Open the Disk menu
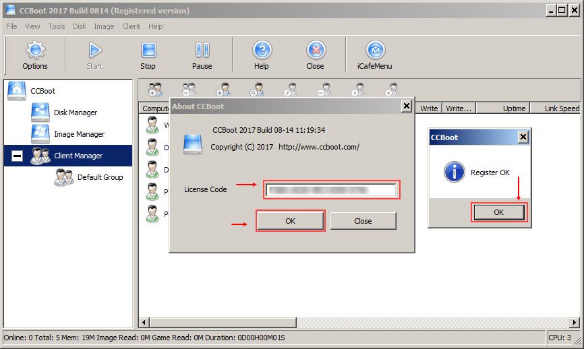This screenshot has width=584, height=349. (x=80, y=26)
